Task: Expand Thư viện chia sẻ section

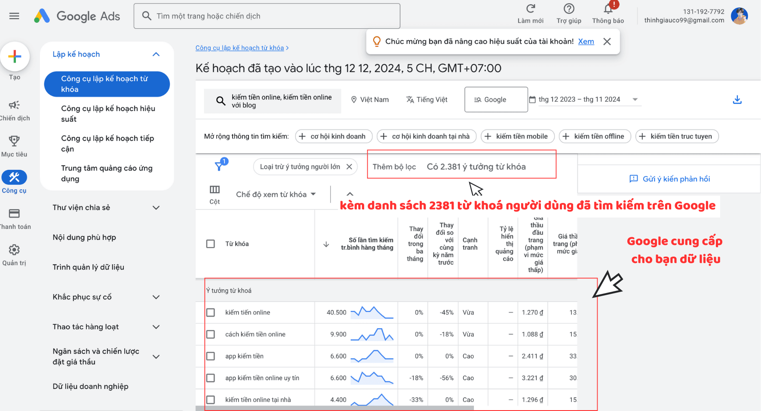Action: click(156, 208)
